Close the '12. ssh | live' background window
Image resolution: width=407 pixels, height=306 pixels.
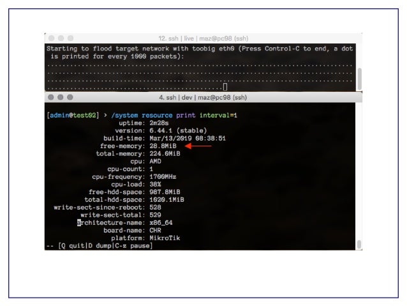52,38
